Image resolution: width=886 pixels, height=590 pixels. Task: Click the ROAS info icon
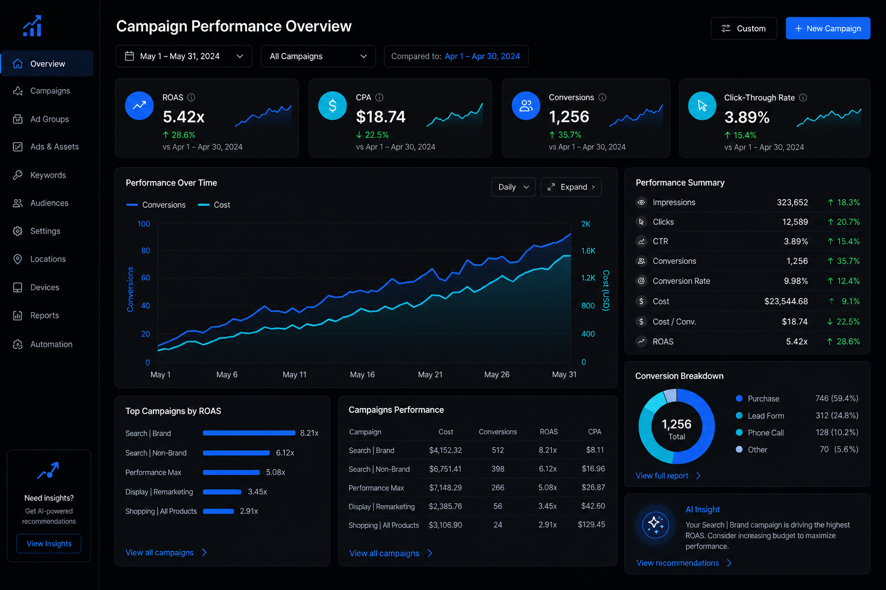pos(192,97)
